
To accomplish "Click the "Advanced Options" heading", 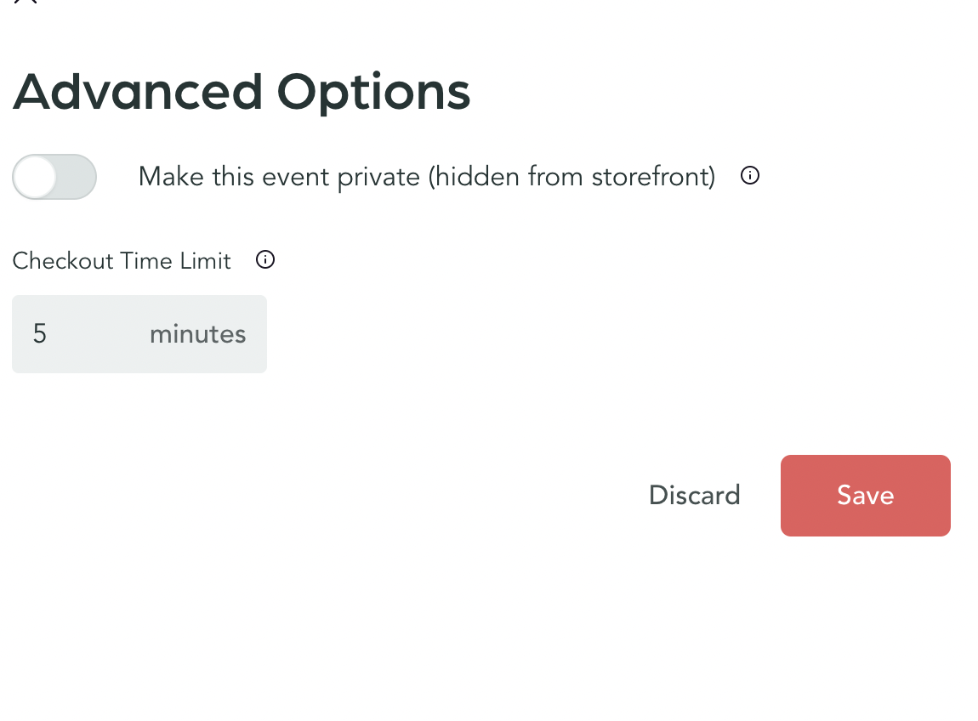I will 242,92.
